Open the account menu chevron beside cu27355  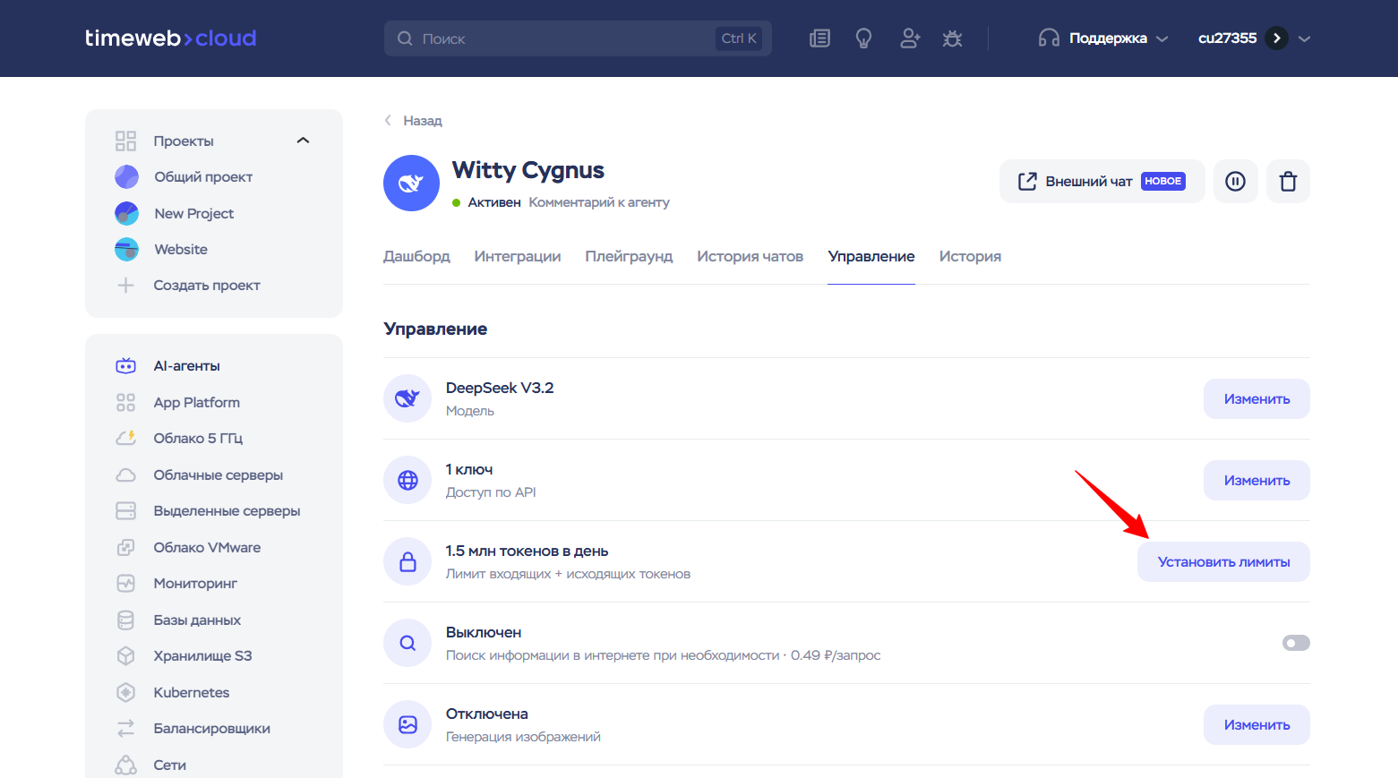pyautogui.click(x=1304, y=38)
